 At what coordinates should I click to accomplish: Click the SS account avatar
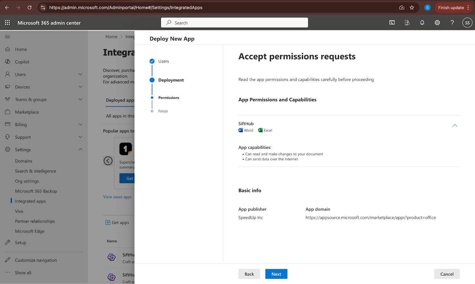coord(467,23)
